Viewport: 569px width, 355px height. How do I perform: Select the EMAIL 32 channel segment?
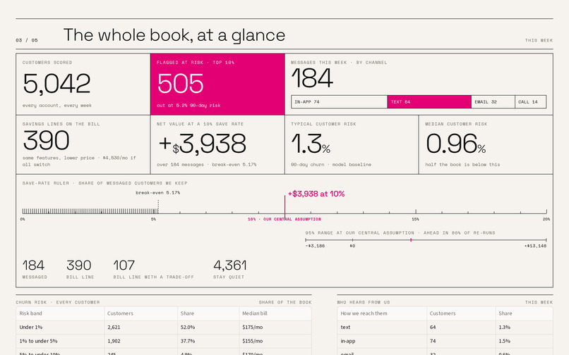493,102
